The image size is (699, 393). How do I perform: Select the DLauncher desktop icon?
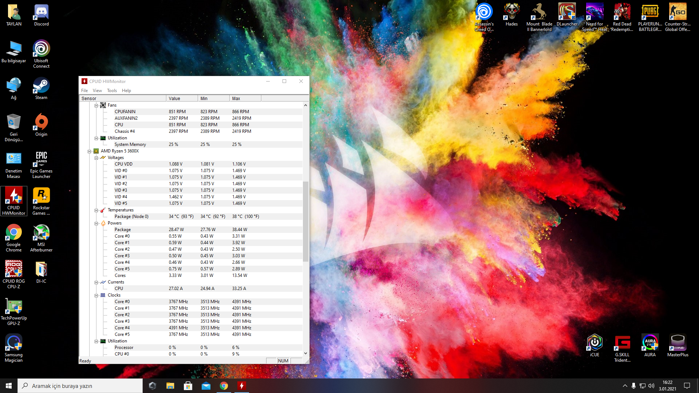click(x=567, y=15)
